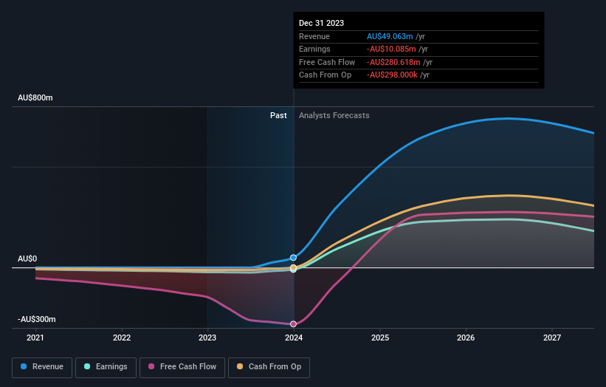Click the AU$0 y-axis label

pos(27,258)
